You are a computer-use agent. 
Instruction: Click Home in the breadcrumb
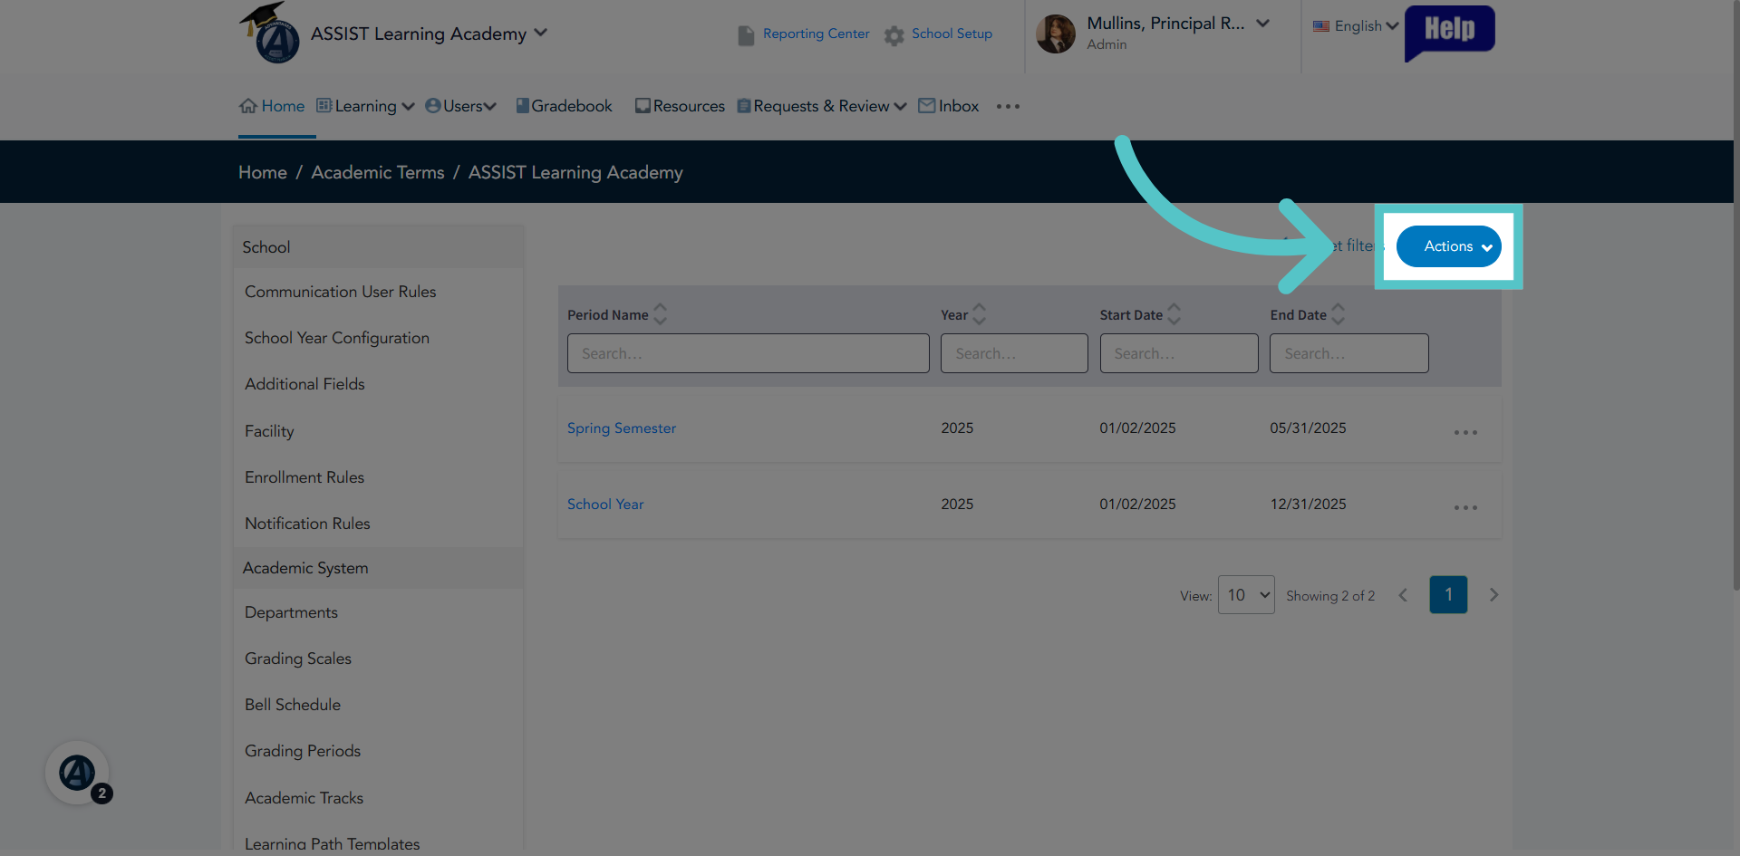263,172
